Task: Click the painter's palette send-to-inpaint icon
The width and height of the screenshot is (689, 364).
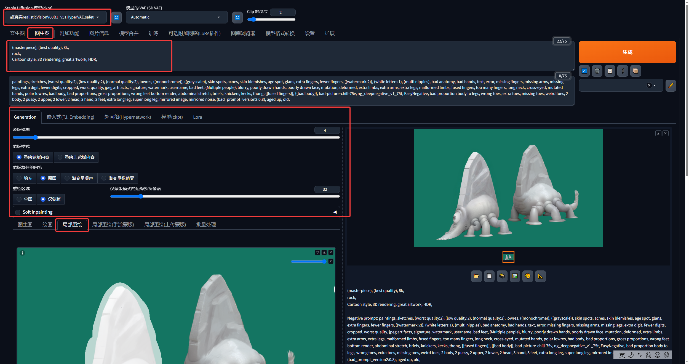Action: tap(528, 276)
